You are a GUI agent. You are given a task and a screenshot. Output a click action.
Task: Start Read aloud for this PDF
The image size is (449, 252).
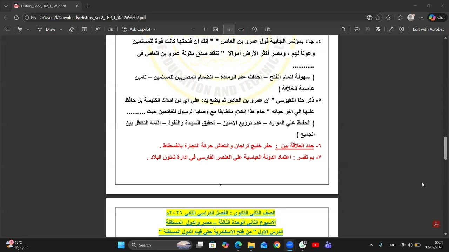pos(98,29)
